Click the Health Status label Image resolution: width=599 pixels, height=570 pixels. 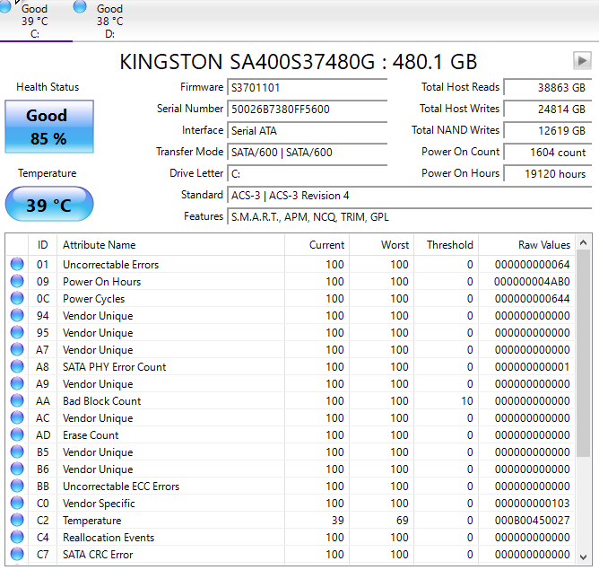[48, 87]
